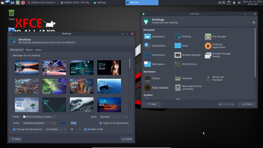Open Mouse and Touchpad settings

coord(215,78)
